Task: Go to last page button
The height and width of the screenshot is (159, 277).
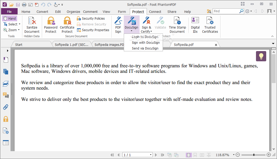Action: [162, 155]
